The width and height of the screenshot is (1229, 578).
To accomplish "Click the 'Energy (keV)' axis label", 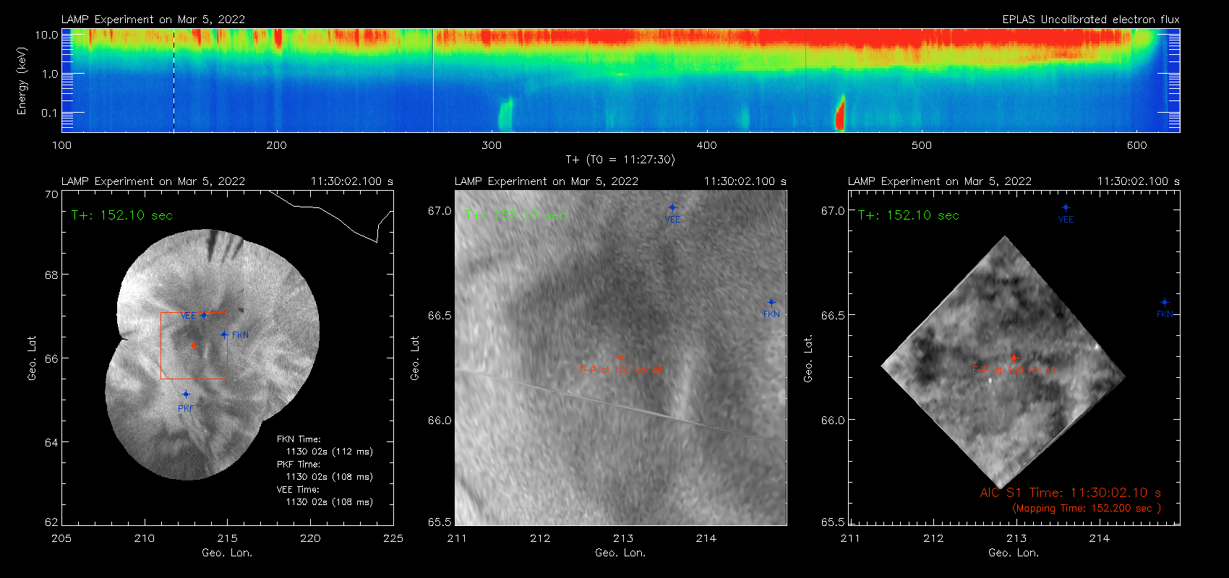I will (22, 81).
